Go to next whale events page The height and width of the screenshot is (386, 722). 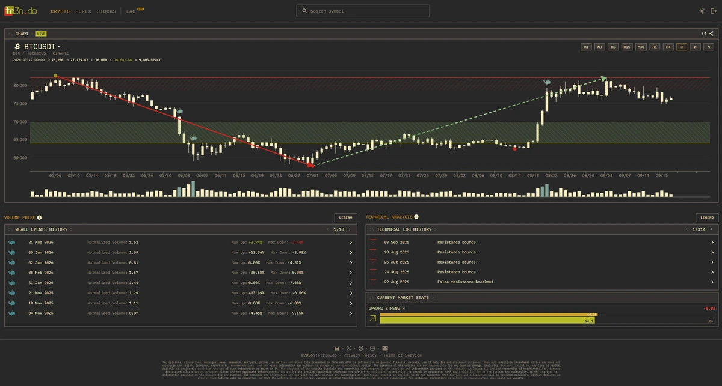pos(351,229)
